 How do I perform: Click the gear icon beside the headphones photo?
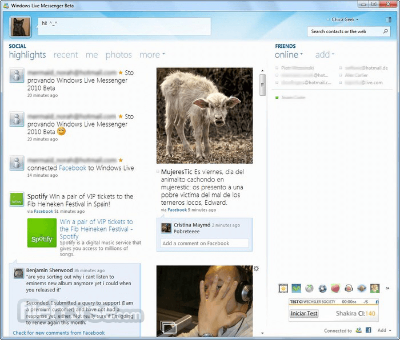click(257, 269)
